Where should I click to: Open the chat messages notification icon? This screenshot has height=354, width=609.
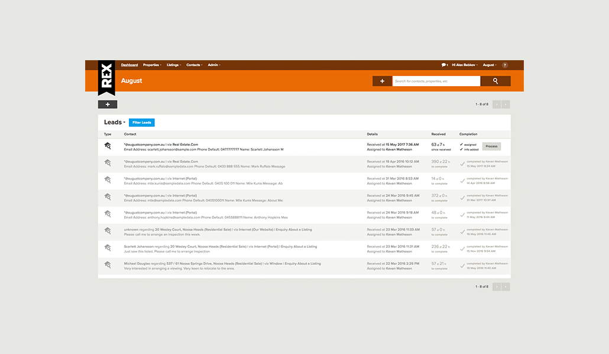pos(443,65)
